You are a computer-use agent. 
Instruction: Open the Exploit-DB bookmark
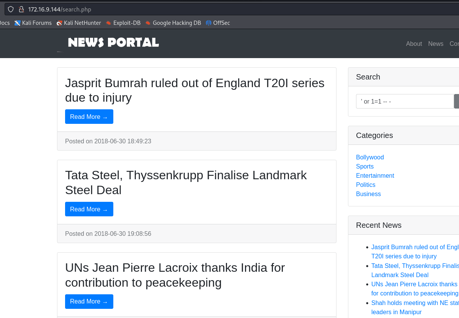coord(123,23)
